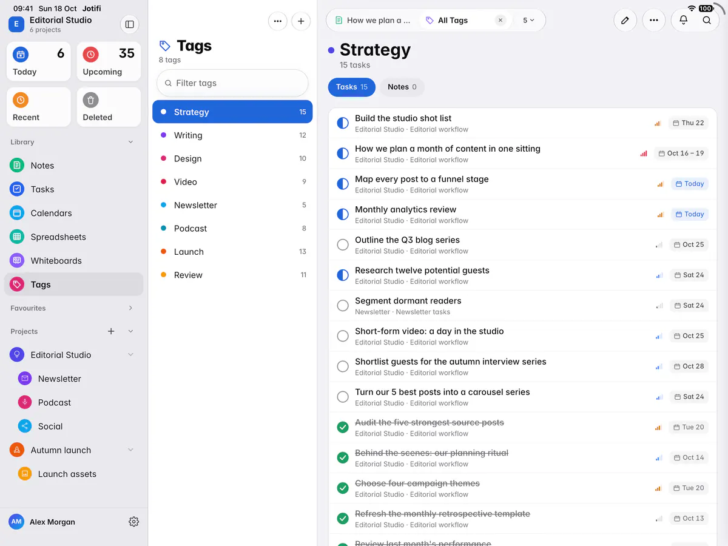Switch to 'How we plan a ...' tab
The image size is (728, 546).
tap(372, 20)
